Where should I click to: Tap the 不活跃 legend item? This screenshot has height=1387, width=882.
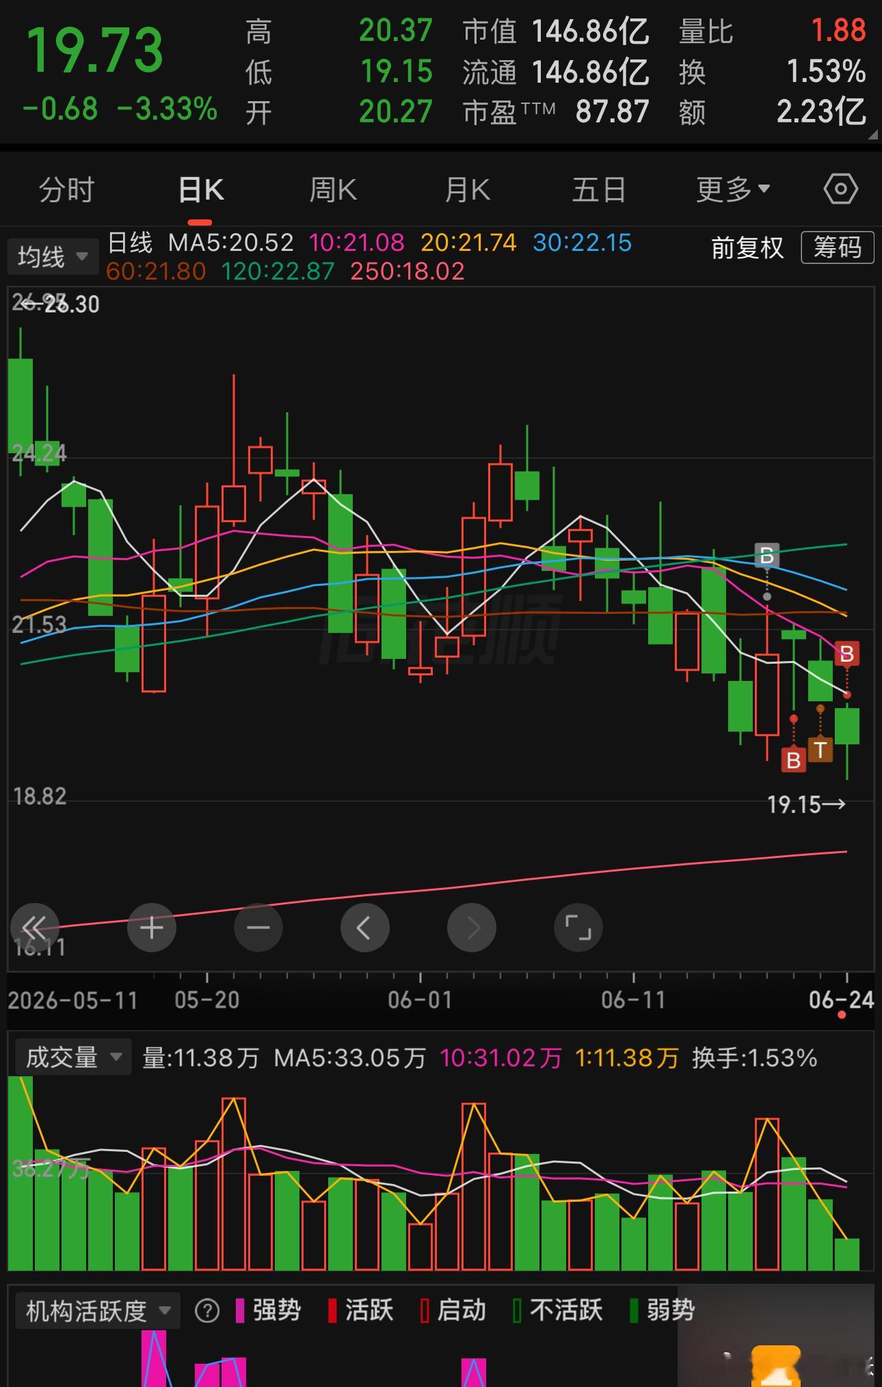tap(558, 1310)
